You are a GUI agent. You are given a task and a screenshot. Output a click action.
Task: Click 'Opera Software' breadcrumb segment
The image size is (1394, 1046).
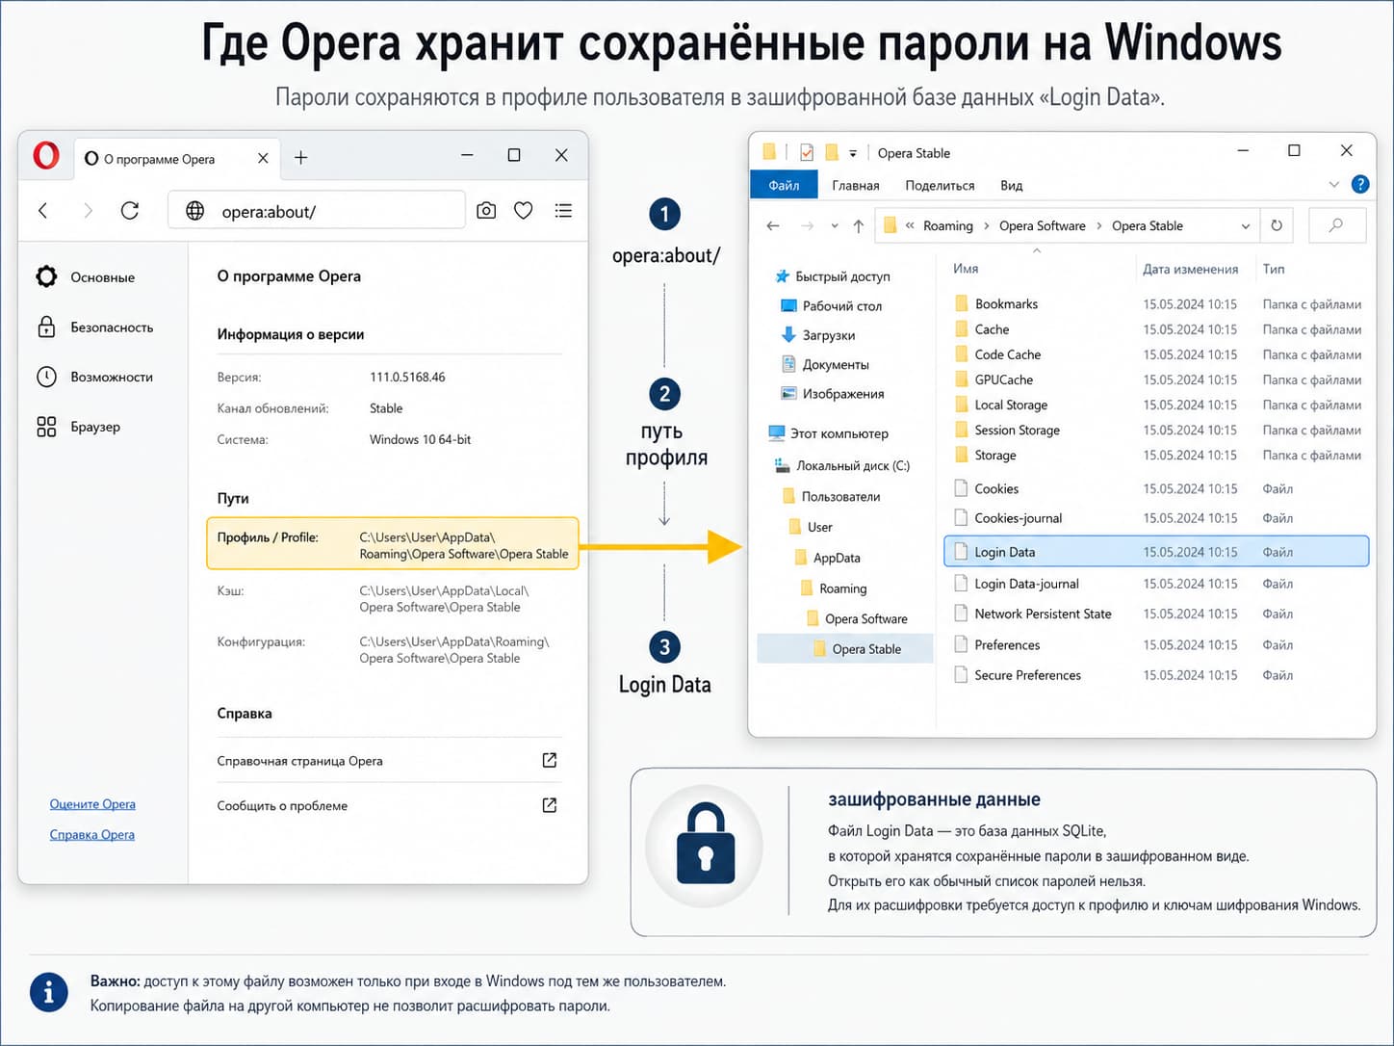coord(1042,225)
